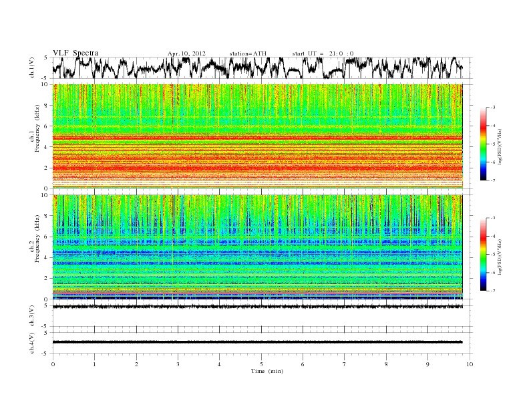
Task: Click the 'Time (min)' axis title
Action: pyautogui.click(x=267, y=371)
